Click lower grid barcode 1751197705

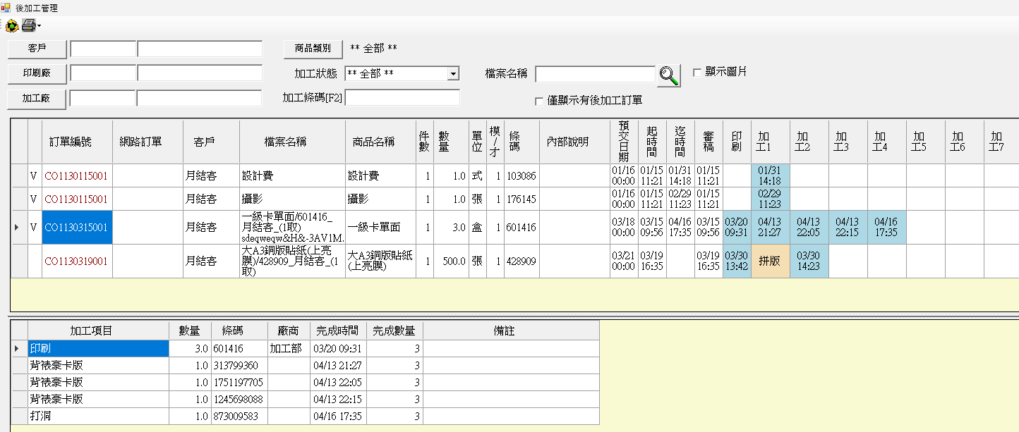click(239, 382)
